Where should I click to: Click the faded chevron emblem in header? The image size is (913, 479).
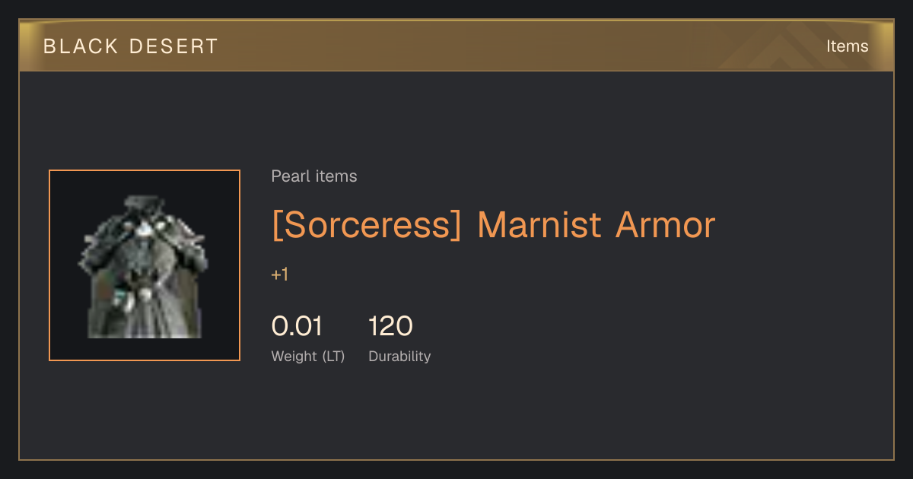click(776, 47)
